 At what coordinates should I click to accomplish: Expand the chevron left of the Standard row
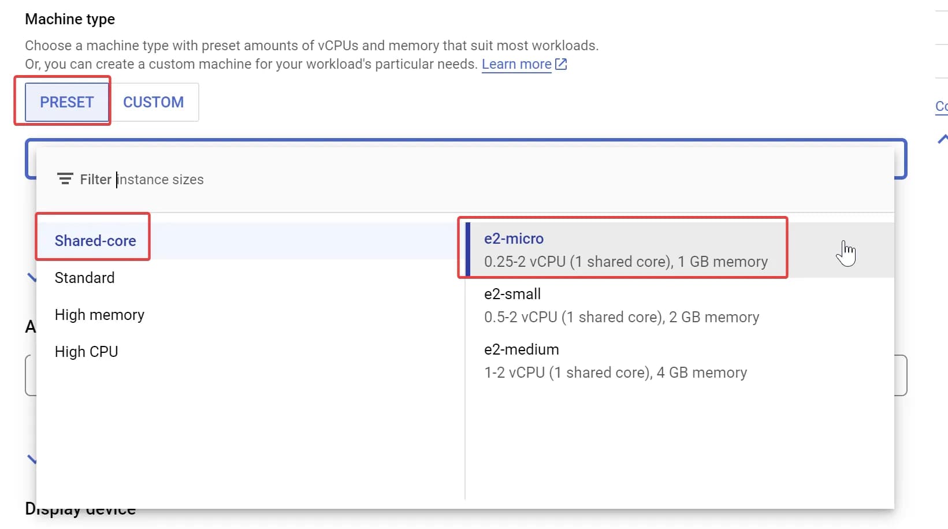click(32, 278)
